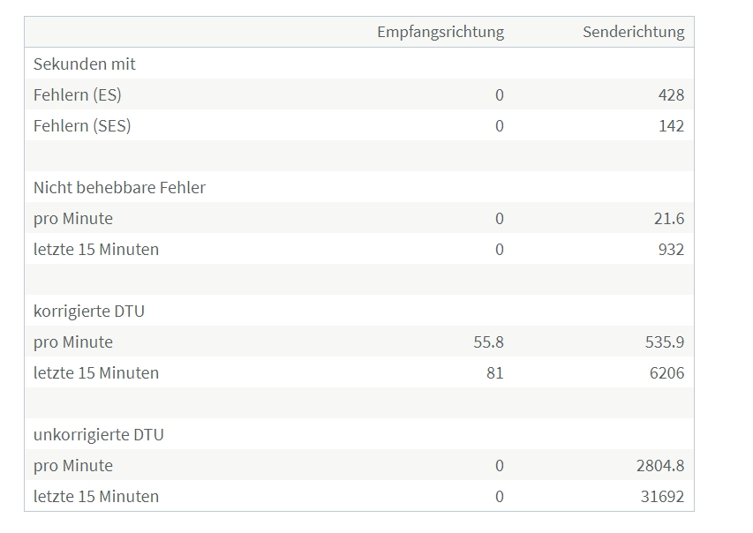Screen dimensions: 753x533
Task: Click the unkorrigierte DTU heading
Action: pos(99,434)
